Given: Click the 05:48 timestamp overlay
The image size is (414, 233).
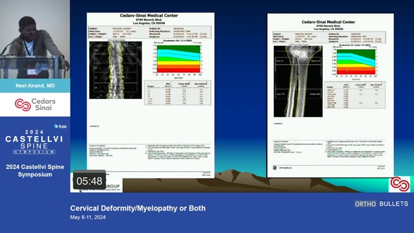Looking at the screenshot, I should pyautogui.click(x=89, y=181).
